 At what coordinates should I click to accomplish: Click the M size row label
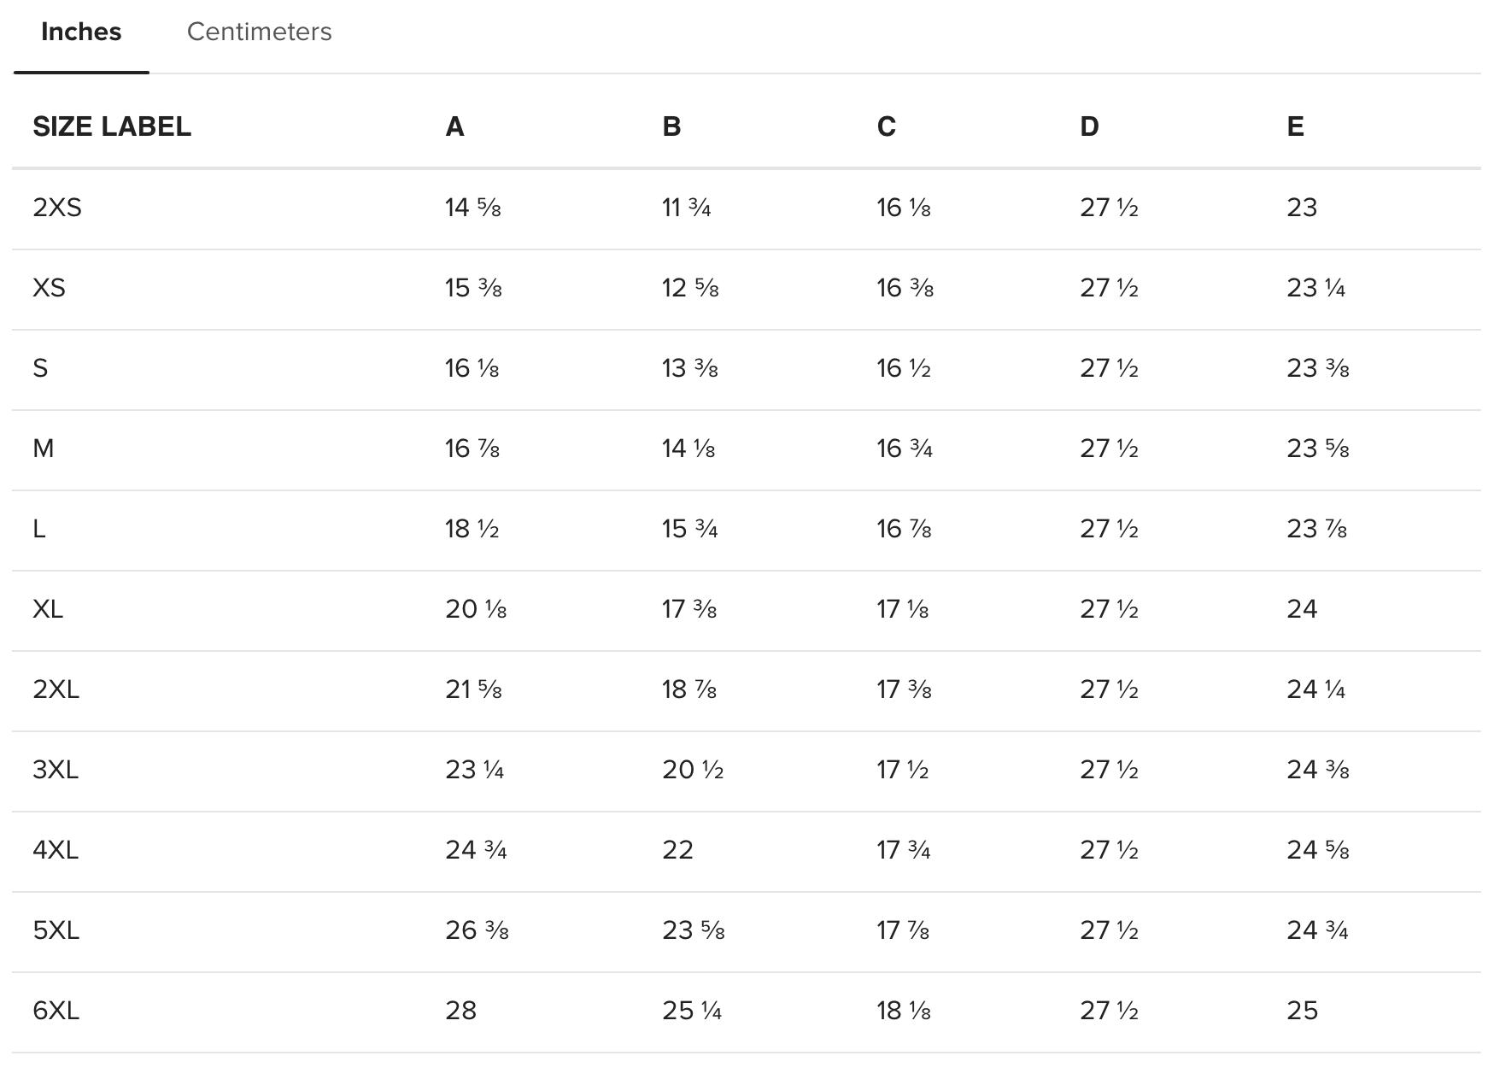tap(44, 449)
